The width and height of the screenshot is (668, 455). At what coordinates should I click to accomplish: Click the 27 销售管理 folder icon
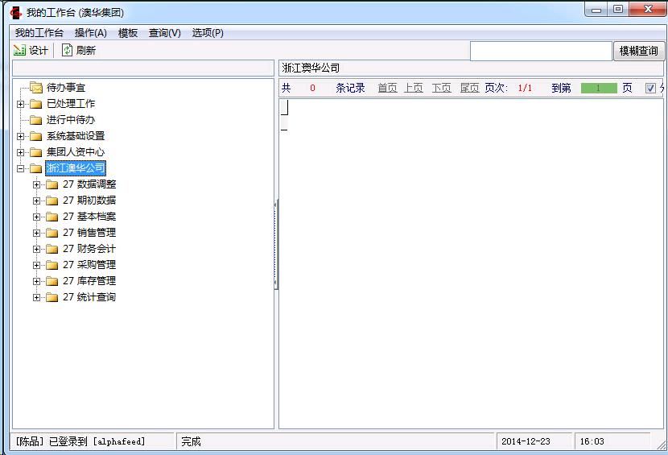(52, 233)
